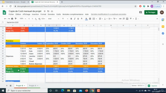Open Données menu
Screen dimensions: 166x93
51,14
